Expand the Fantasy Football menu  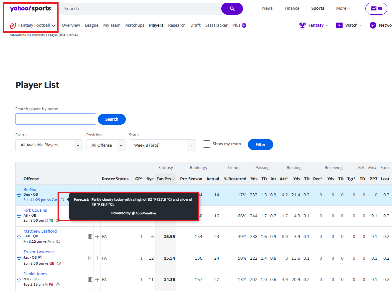pyautogui.click(x=33, y=25)
